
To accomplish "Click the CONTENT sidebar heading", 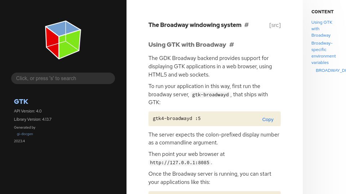I will pyautogui.click(x=322, y=12).
